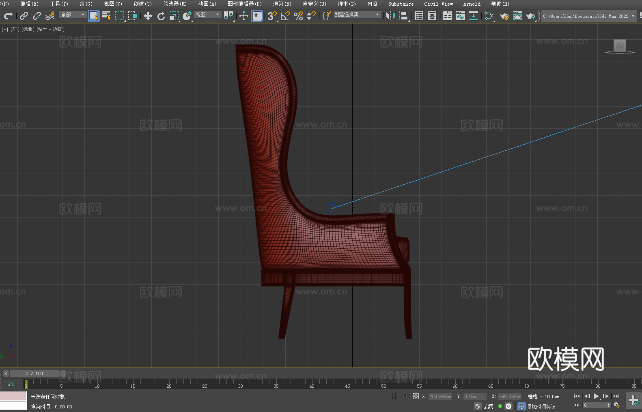Open the mini Curve Editor toggle icon
The height and width of the screenshot is (412, 642).
[x=11, y=384]
